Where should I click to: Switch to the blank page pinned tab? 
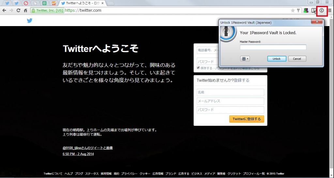(x=35, y=3)
